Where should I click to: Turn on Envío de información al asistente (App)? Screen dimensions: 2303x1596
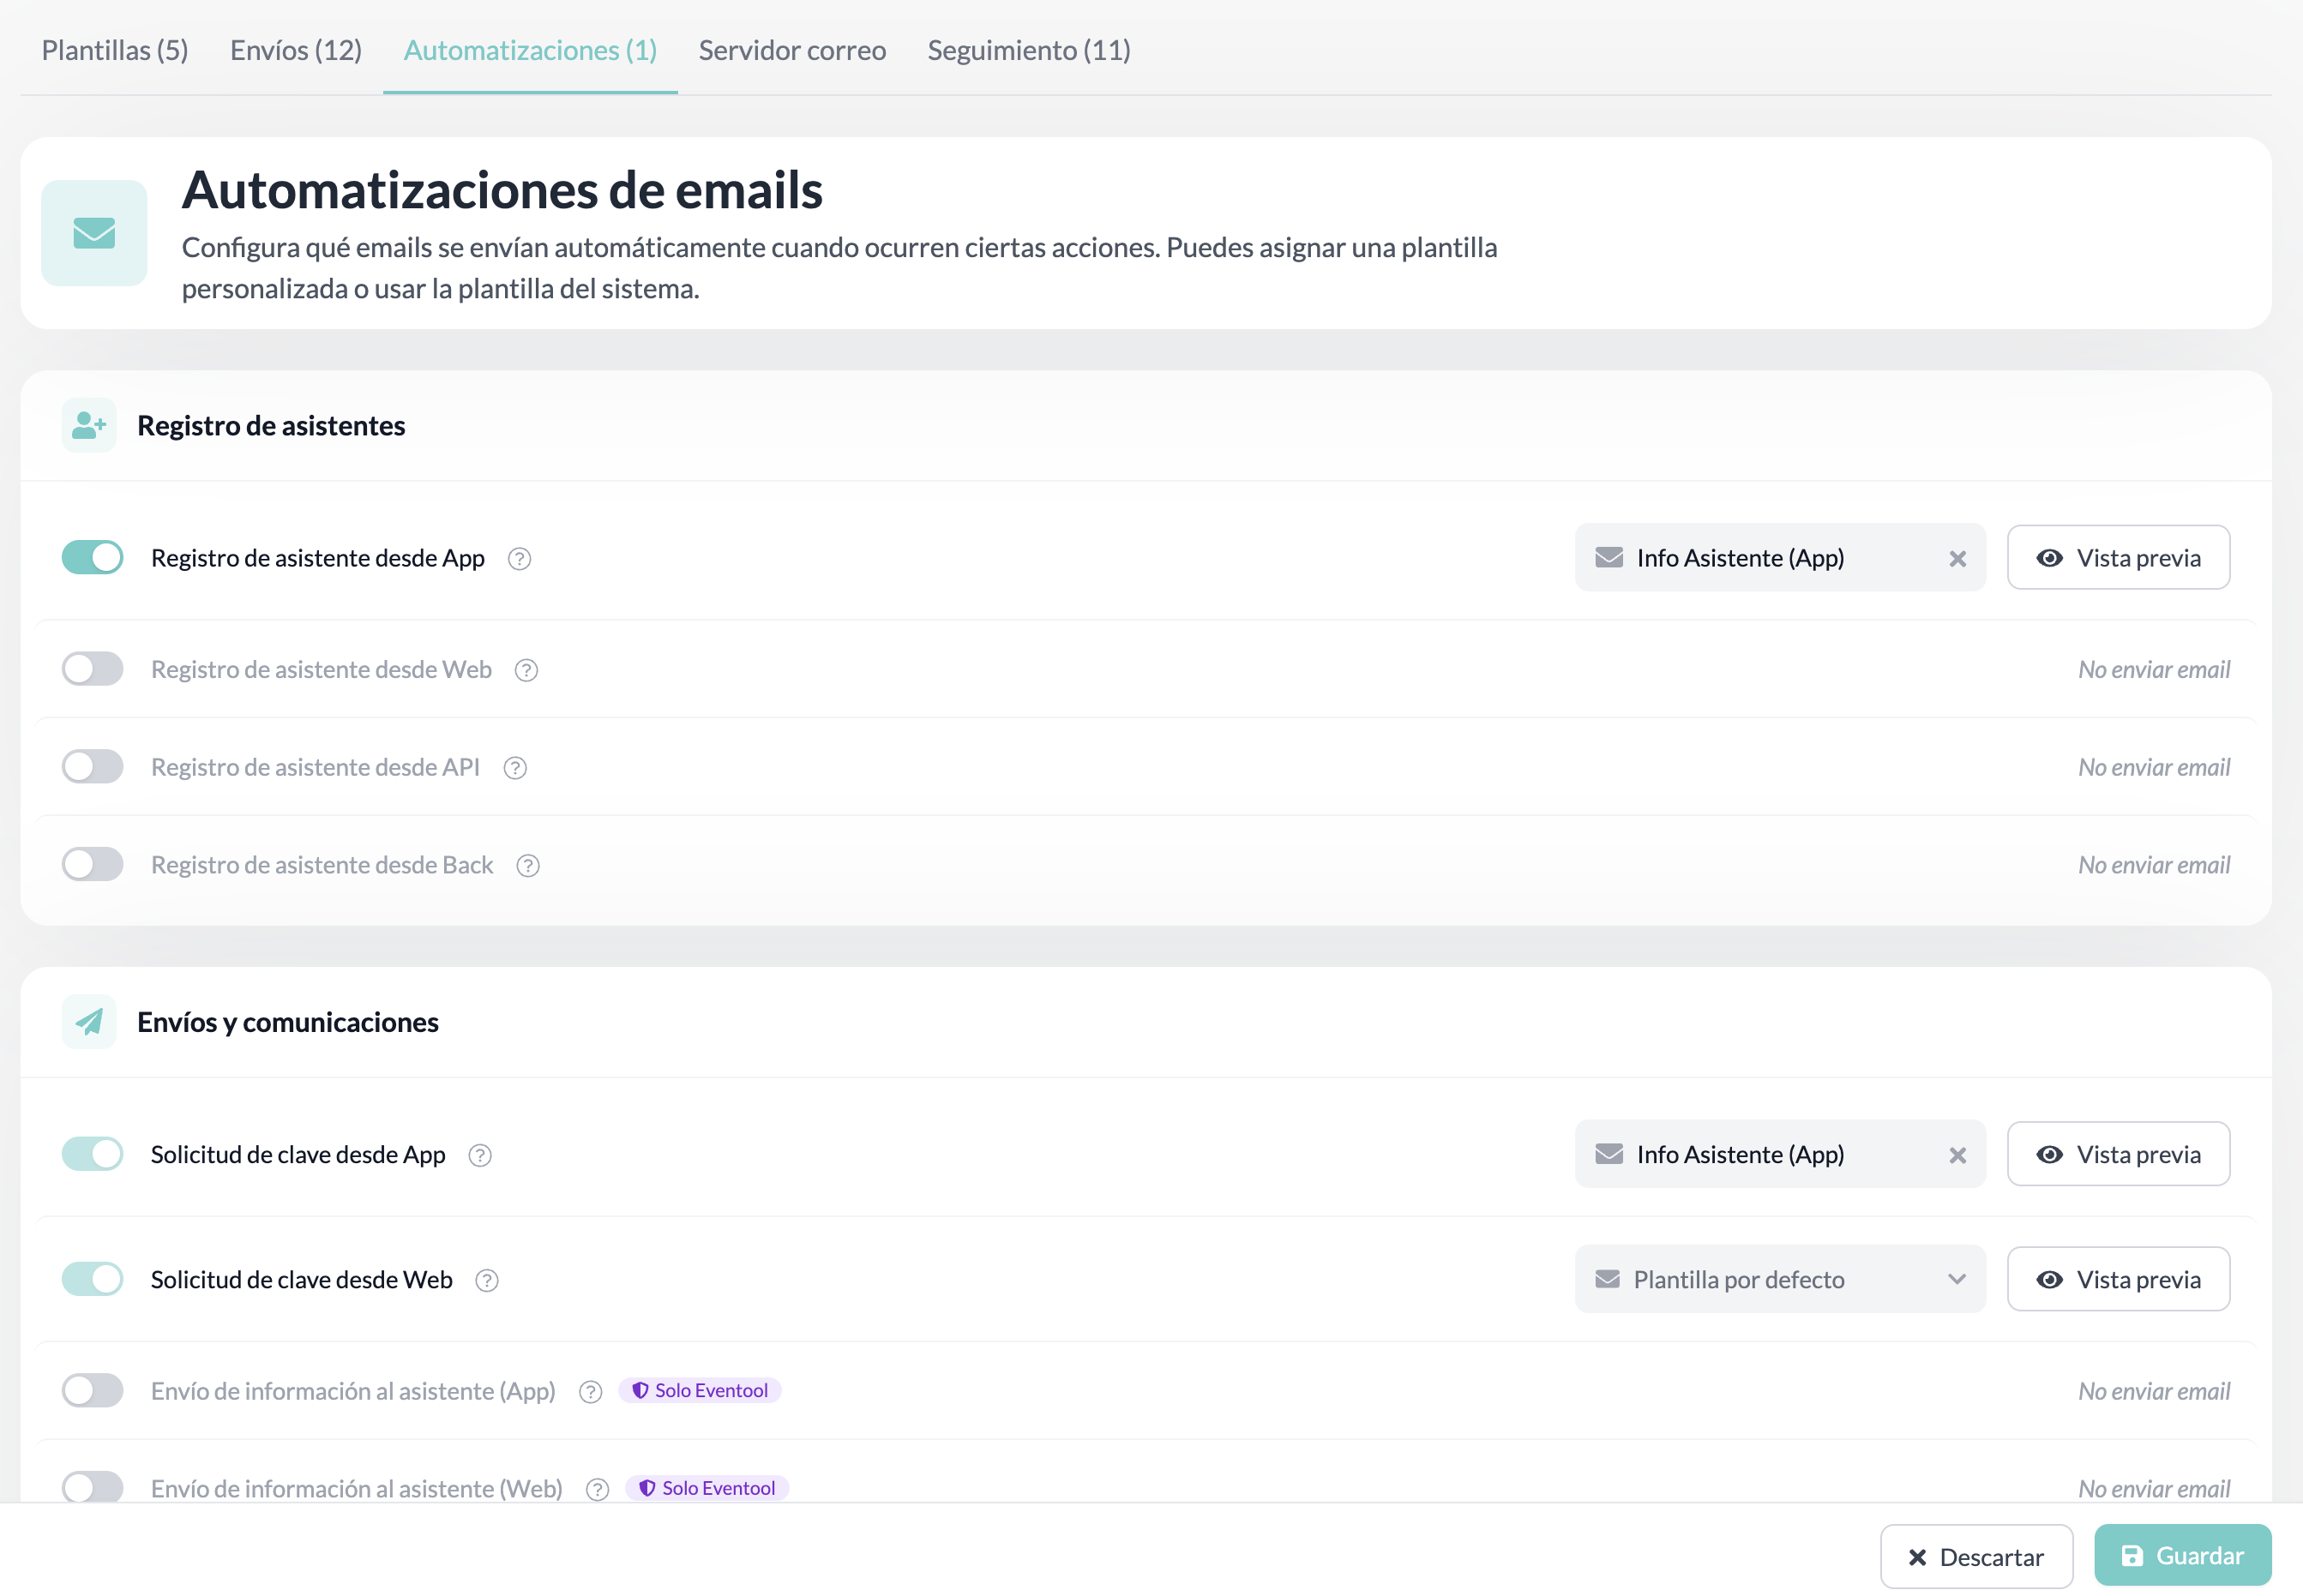pyautogui.click(x=93, y=1391)
